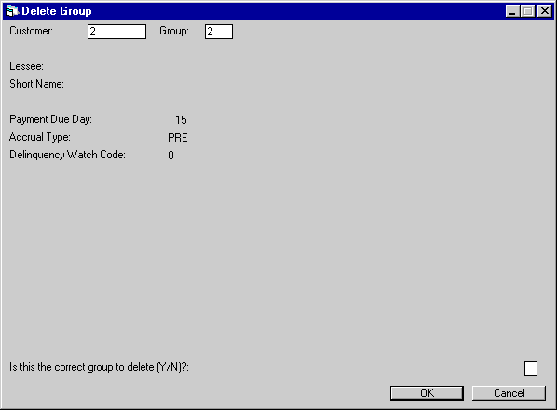Focus the Customer number input field
The image size is (557, 410).
coord(116,32)
